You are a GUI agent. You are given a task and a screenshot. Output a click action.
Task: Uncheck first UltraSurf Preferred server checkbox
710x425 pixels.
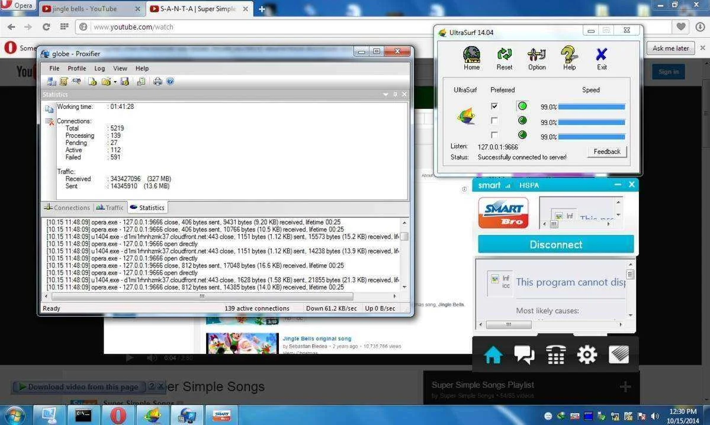[494, 106]
